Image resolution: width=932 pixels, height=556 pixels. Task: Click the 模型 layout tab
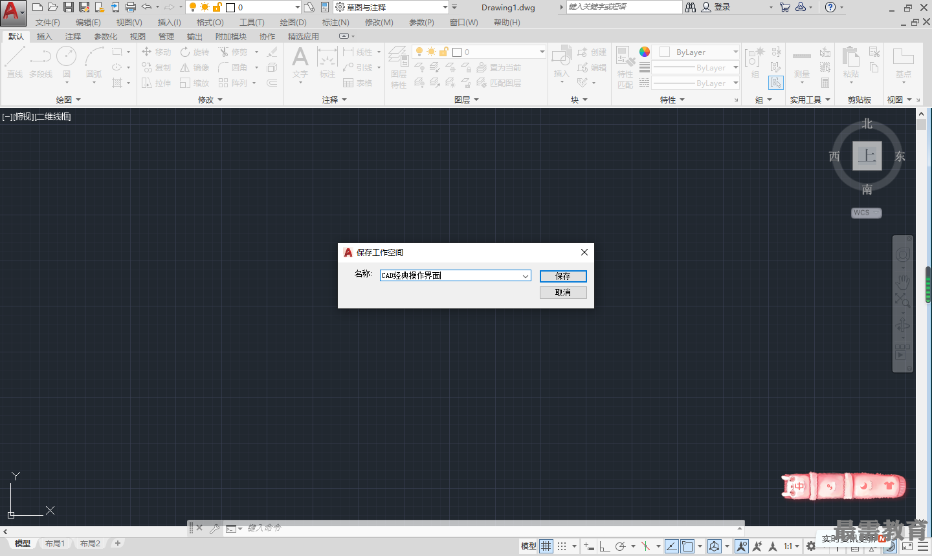tap(23, 544)
